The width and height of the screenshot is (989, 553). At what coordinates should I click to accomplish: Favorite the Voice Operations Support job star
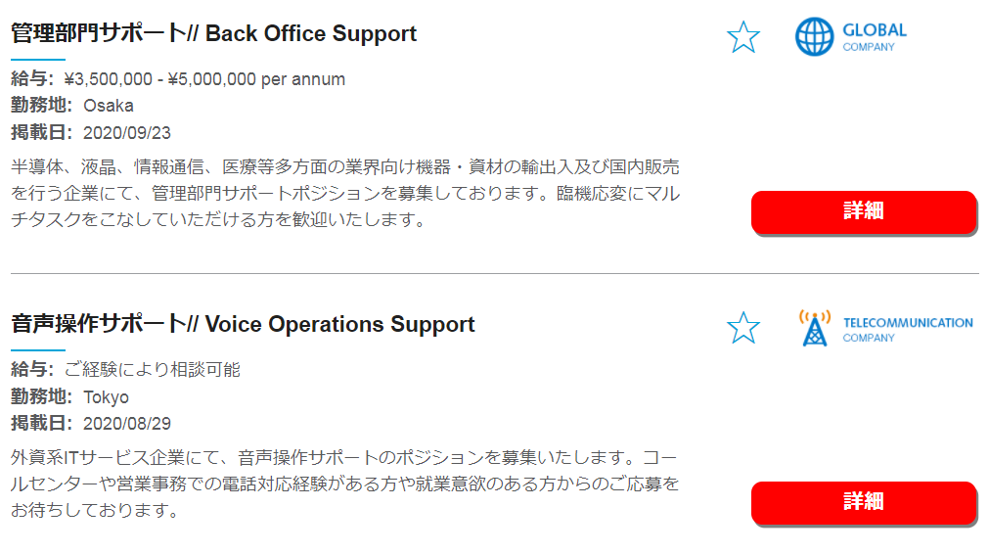pos(743,328)
